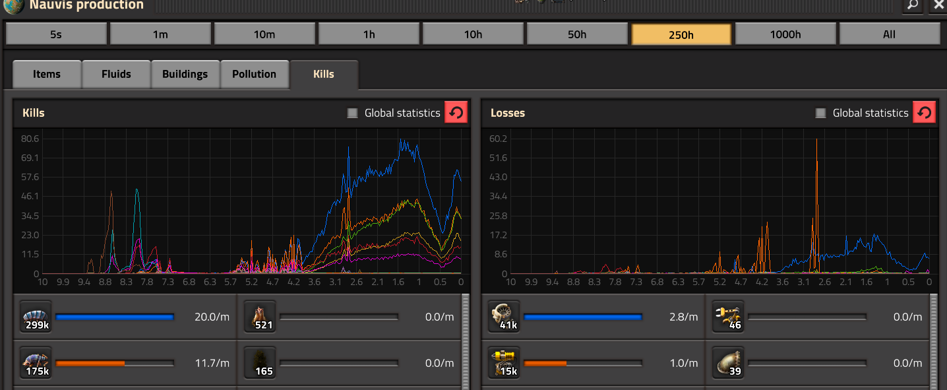
Task: Reset the Kills graph with red arrow button
Action: click(455, 113)
